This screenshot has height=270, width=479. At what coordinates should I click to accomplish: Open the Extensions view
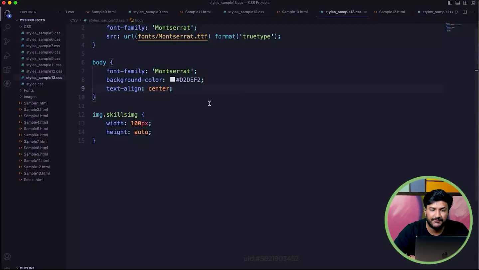coord(7,69)
